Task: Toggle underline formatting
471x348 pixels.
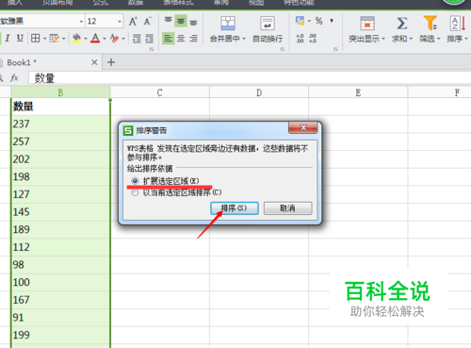Action: (x=20, y=39)
